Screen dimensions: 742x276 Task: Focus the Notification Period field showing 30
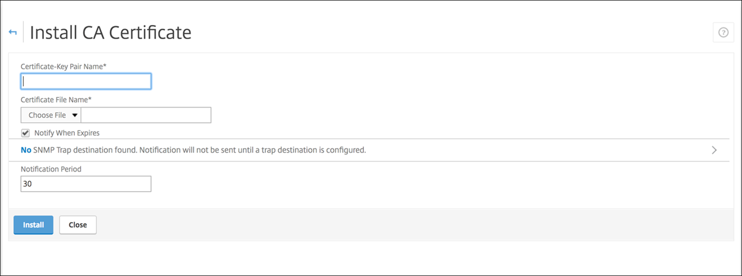point(86,184)
